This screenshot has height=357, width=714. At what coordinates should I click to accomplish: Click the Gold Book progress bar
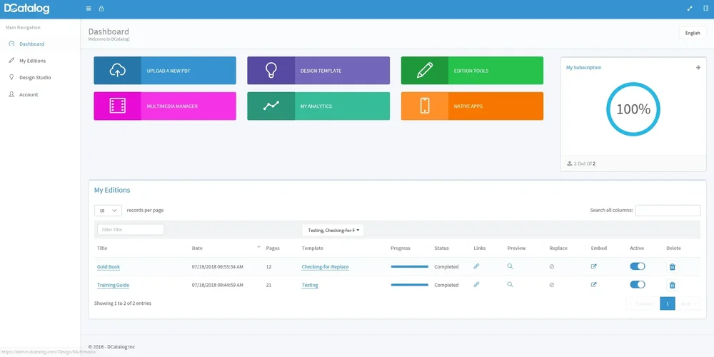[409, 266]
